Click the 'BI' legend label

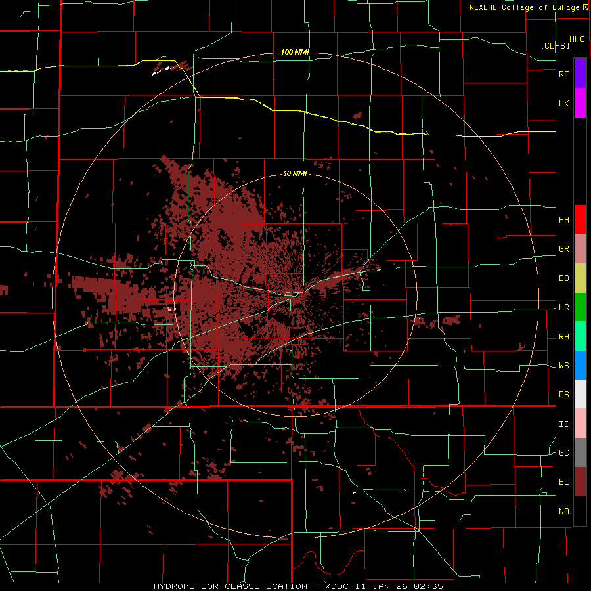(563, 482)
